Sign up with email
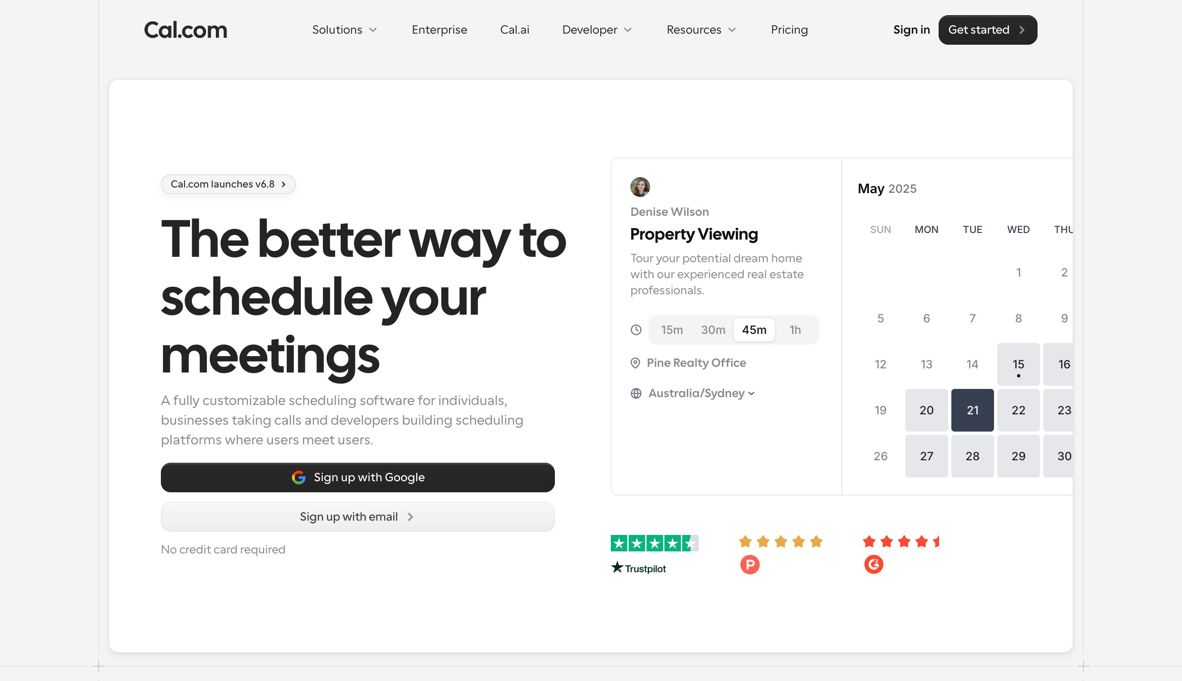Viewport: 1182px width, 681px height. 358,517
